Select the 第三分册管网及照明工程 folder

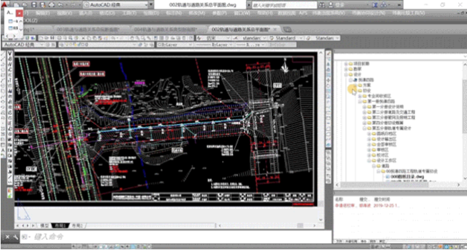point(394,118)
